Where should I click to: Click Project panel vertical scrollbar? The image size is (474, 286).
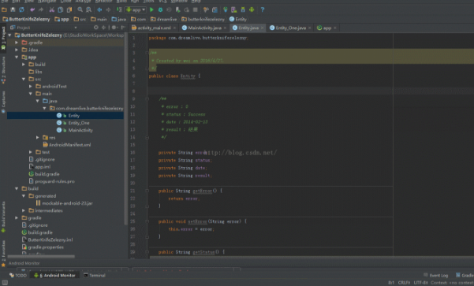click(x=125, y=128)
